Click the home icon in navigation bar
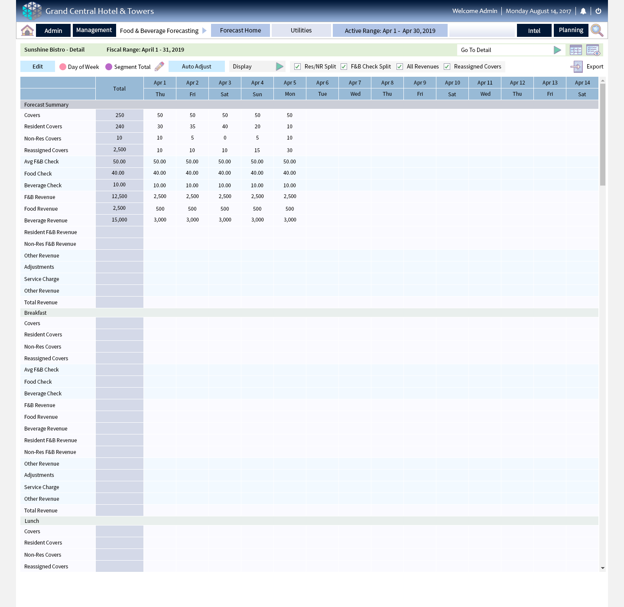624x607 pixels. pos(27,30)
